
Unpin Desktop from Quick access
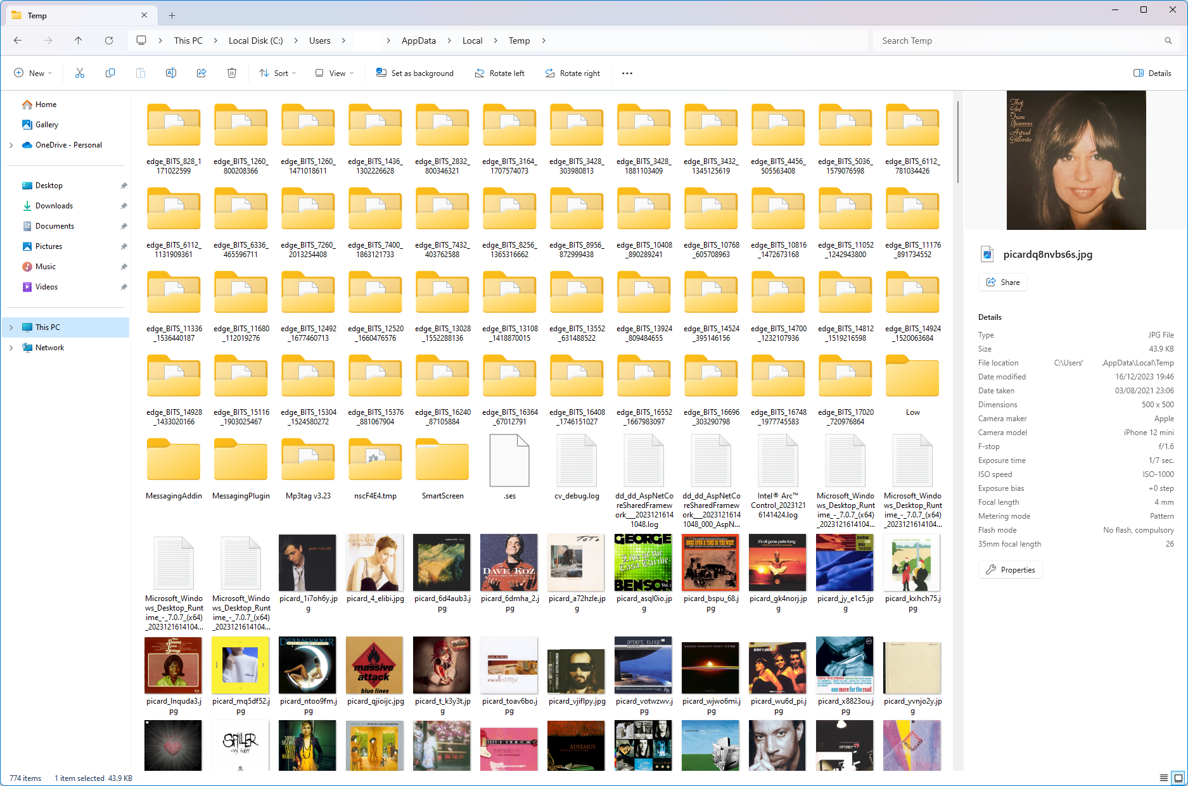click(124, 186)
